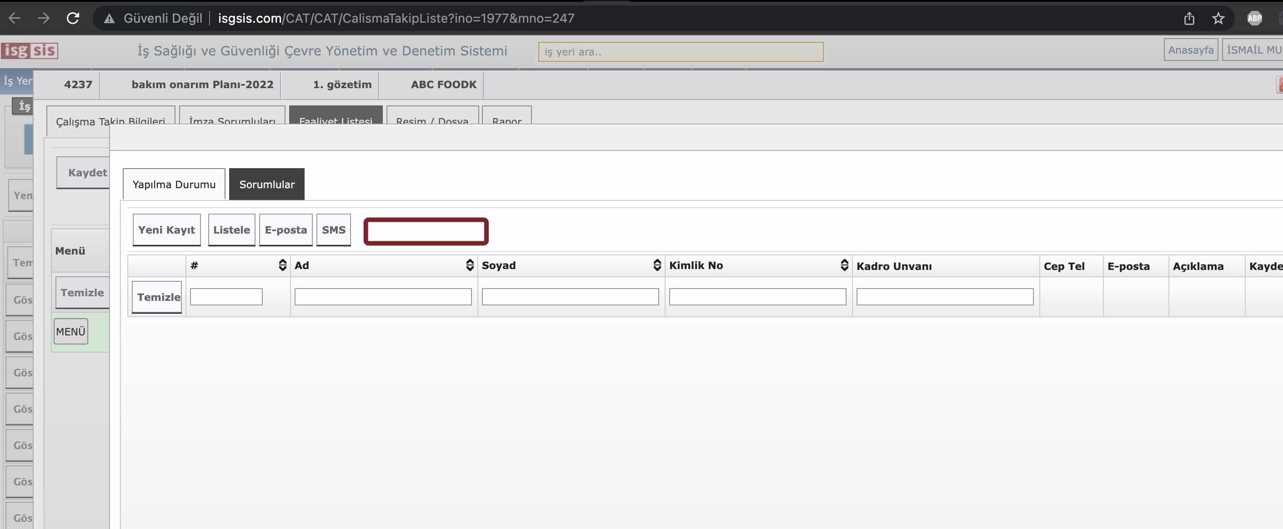The image size is (1283, 529).
Task: Bookmark the page with the star icon
Action: pos(1218,19)
